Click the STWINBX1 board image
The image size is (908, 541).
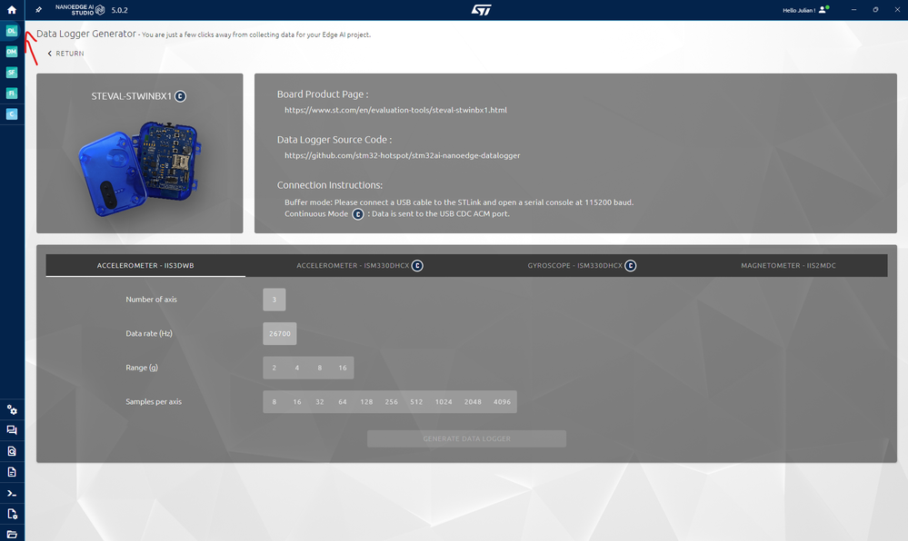tap(140, 168)
